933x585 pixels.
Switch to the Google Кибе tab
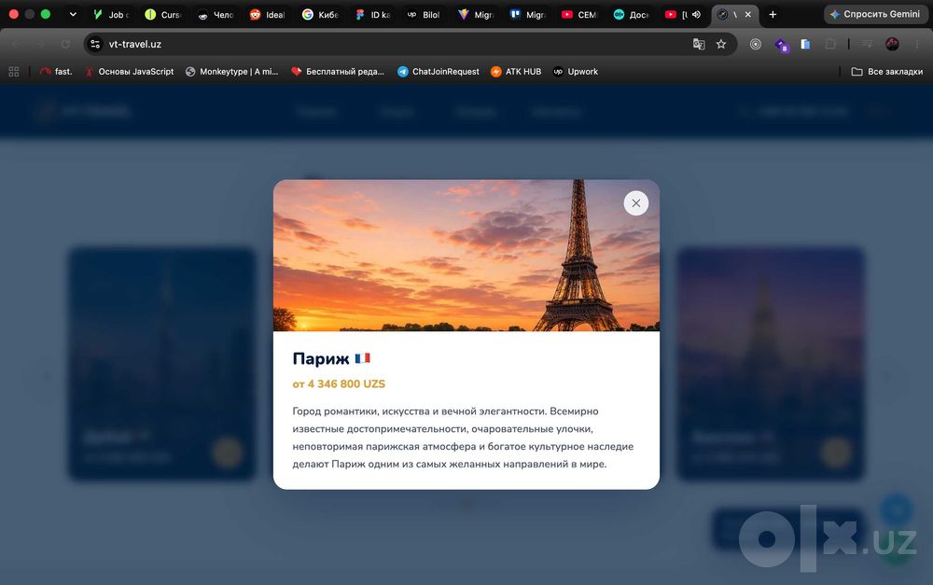point(319,14)
